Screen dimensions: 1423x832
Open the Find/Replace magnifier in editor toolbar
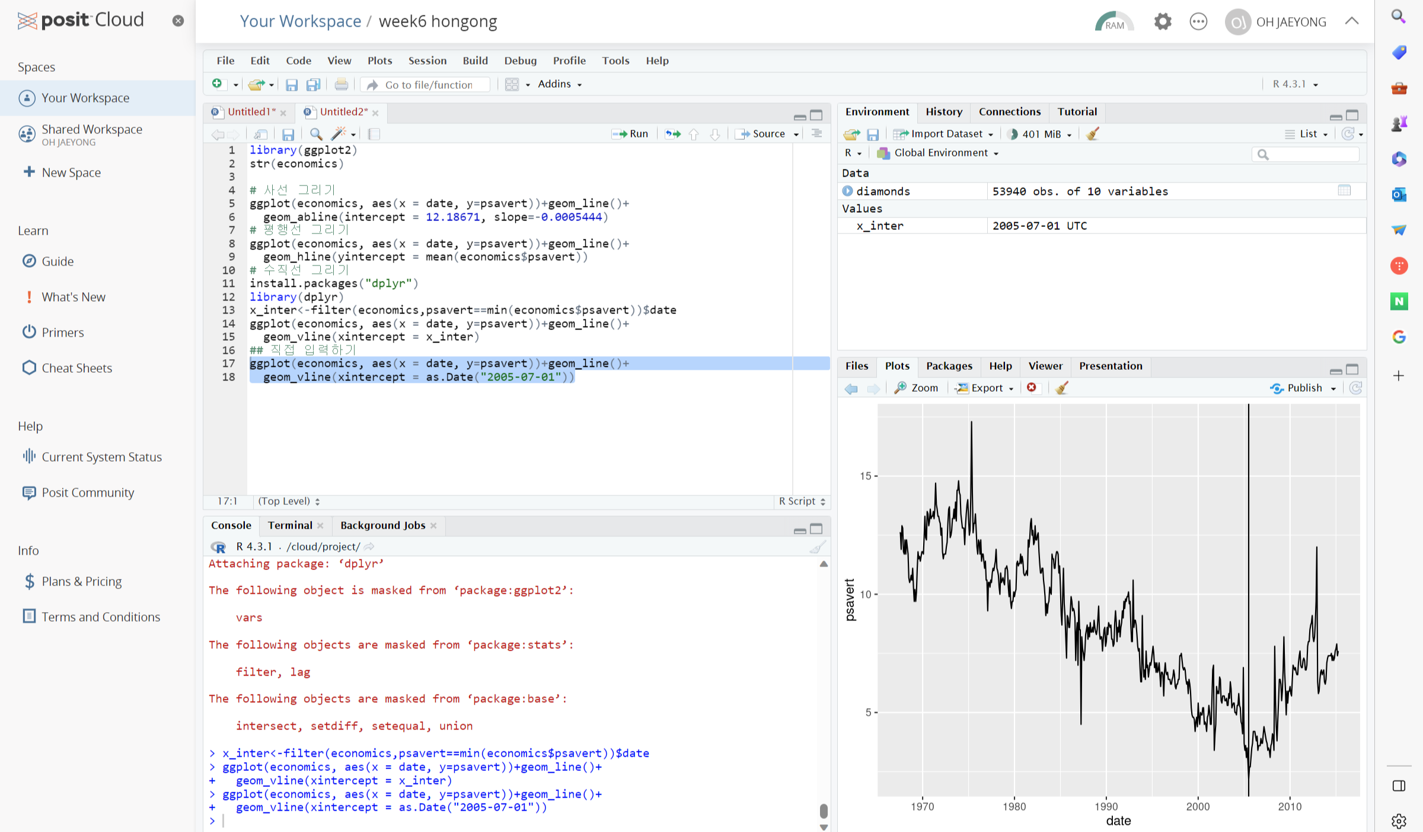click(316, 134)
